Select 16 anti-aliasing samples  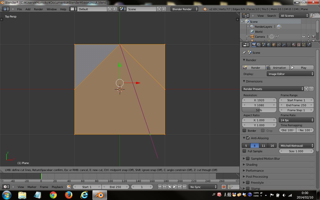tap(272, 145)
